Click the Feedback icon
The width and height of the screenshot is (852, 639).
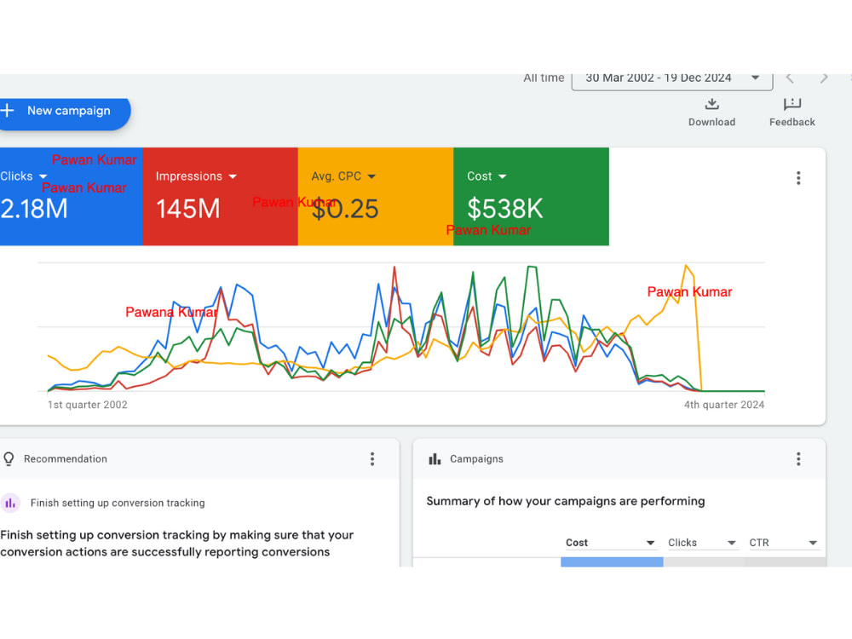(792, 104)
